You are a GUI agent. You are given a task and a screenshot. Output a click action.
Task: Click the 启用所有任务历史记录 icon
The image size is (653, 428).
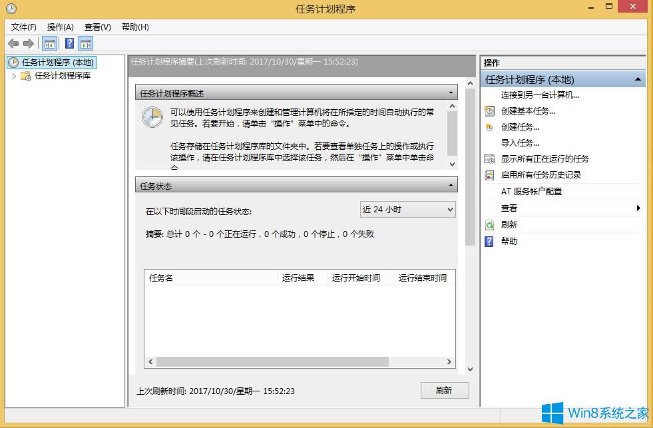click(488, 175)
